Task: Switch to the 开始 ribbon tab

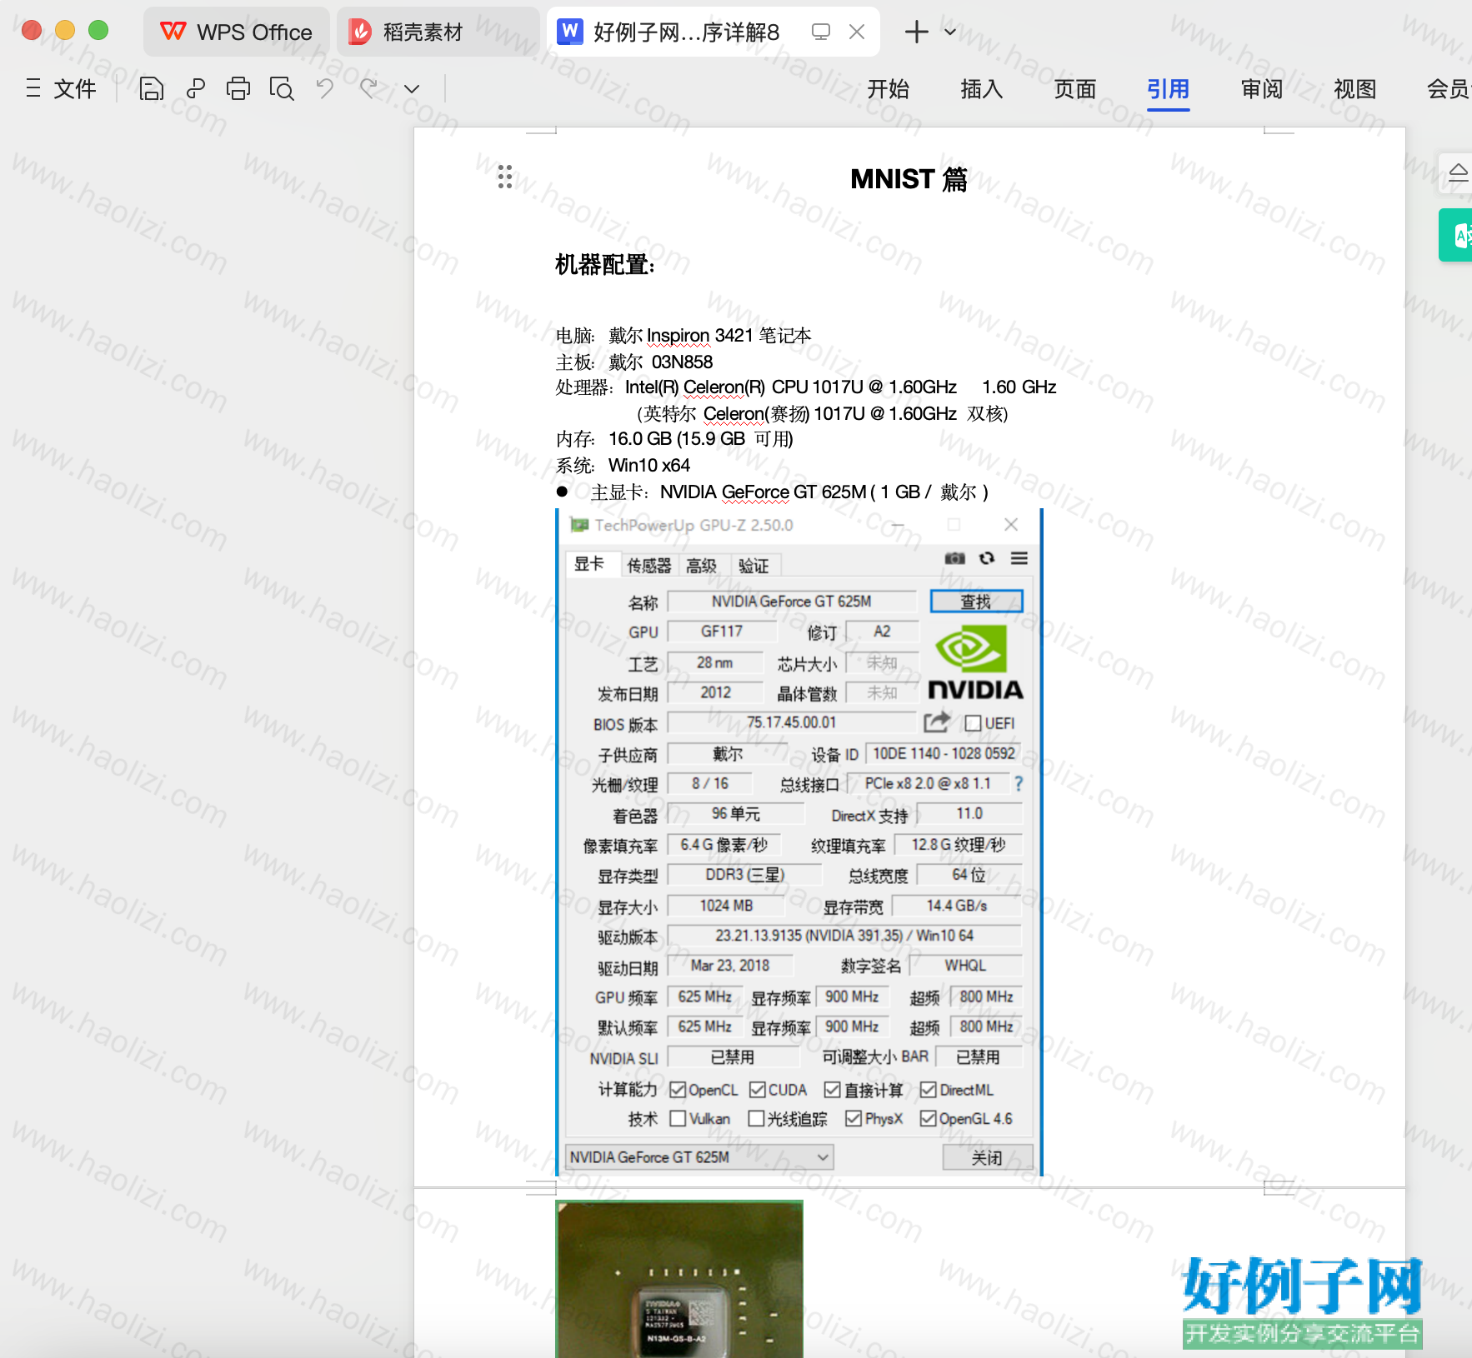Action: point(888,89)
